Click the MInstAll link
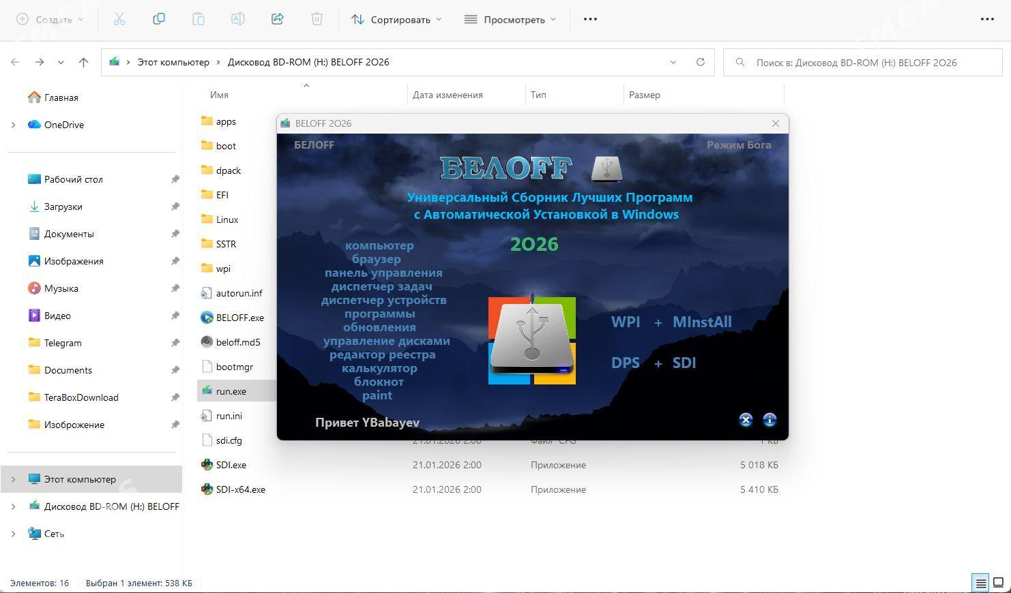Screen dimensions: 1011x593 click(x=701, y=322)
